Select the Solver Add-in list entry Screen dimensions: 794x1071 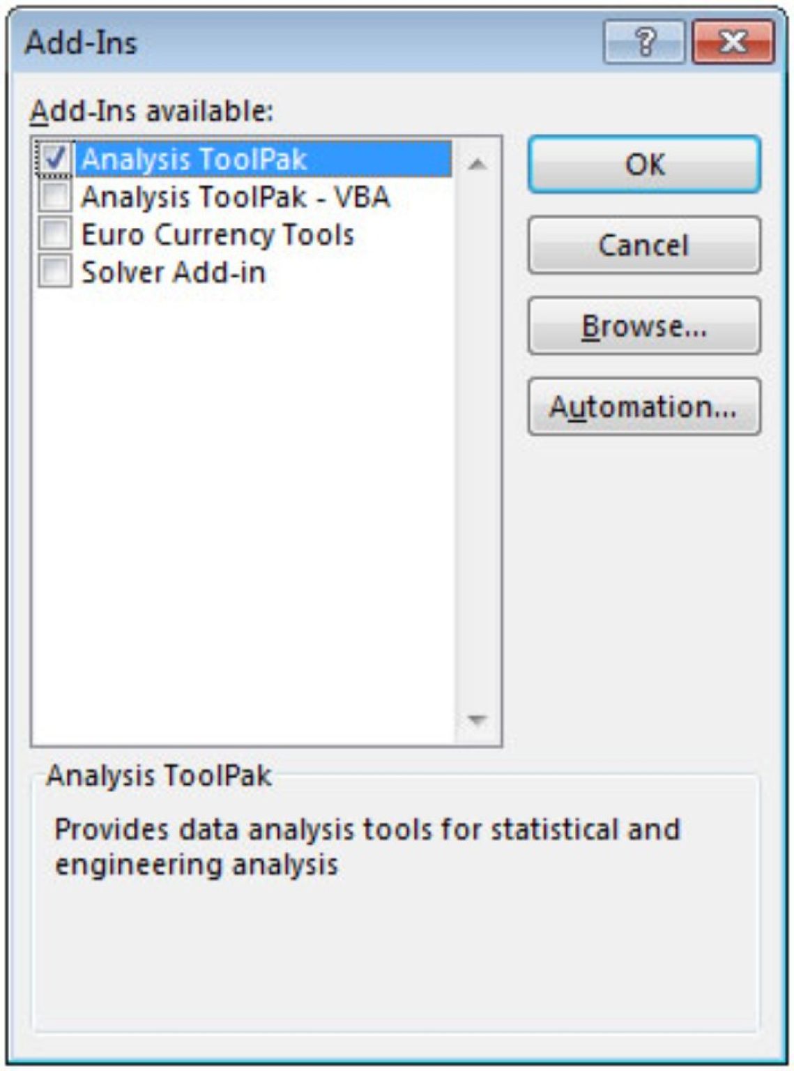click(174, 272)
